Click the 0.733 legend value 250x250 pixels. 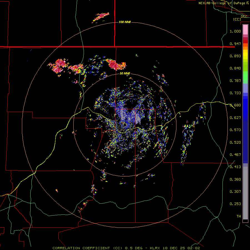[235, 93]
